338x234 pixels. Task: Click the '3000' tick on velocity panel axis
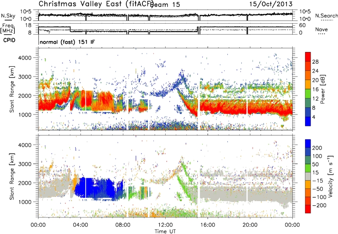coord(25,164)
